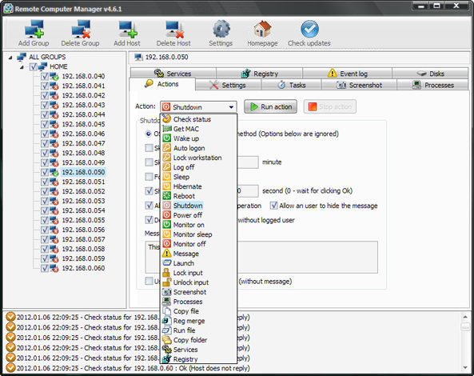The image size is (474, 376).
Task: Open the Homepage house icon
Action: click(x=262, y=29)
